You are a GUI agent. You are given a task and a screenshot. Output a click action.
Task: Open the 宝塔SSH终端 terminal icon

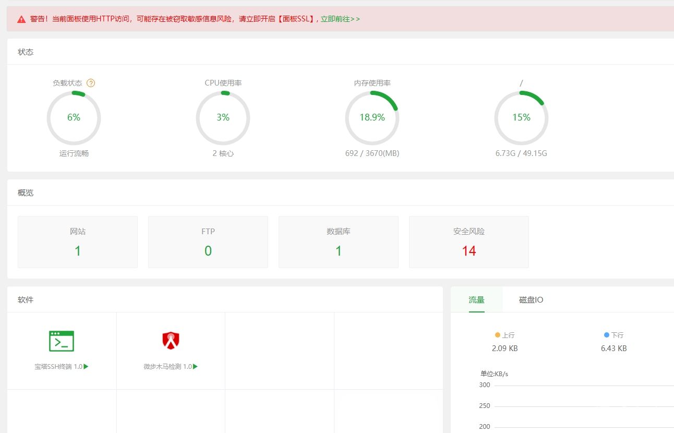(x=62, y=341)
